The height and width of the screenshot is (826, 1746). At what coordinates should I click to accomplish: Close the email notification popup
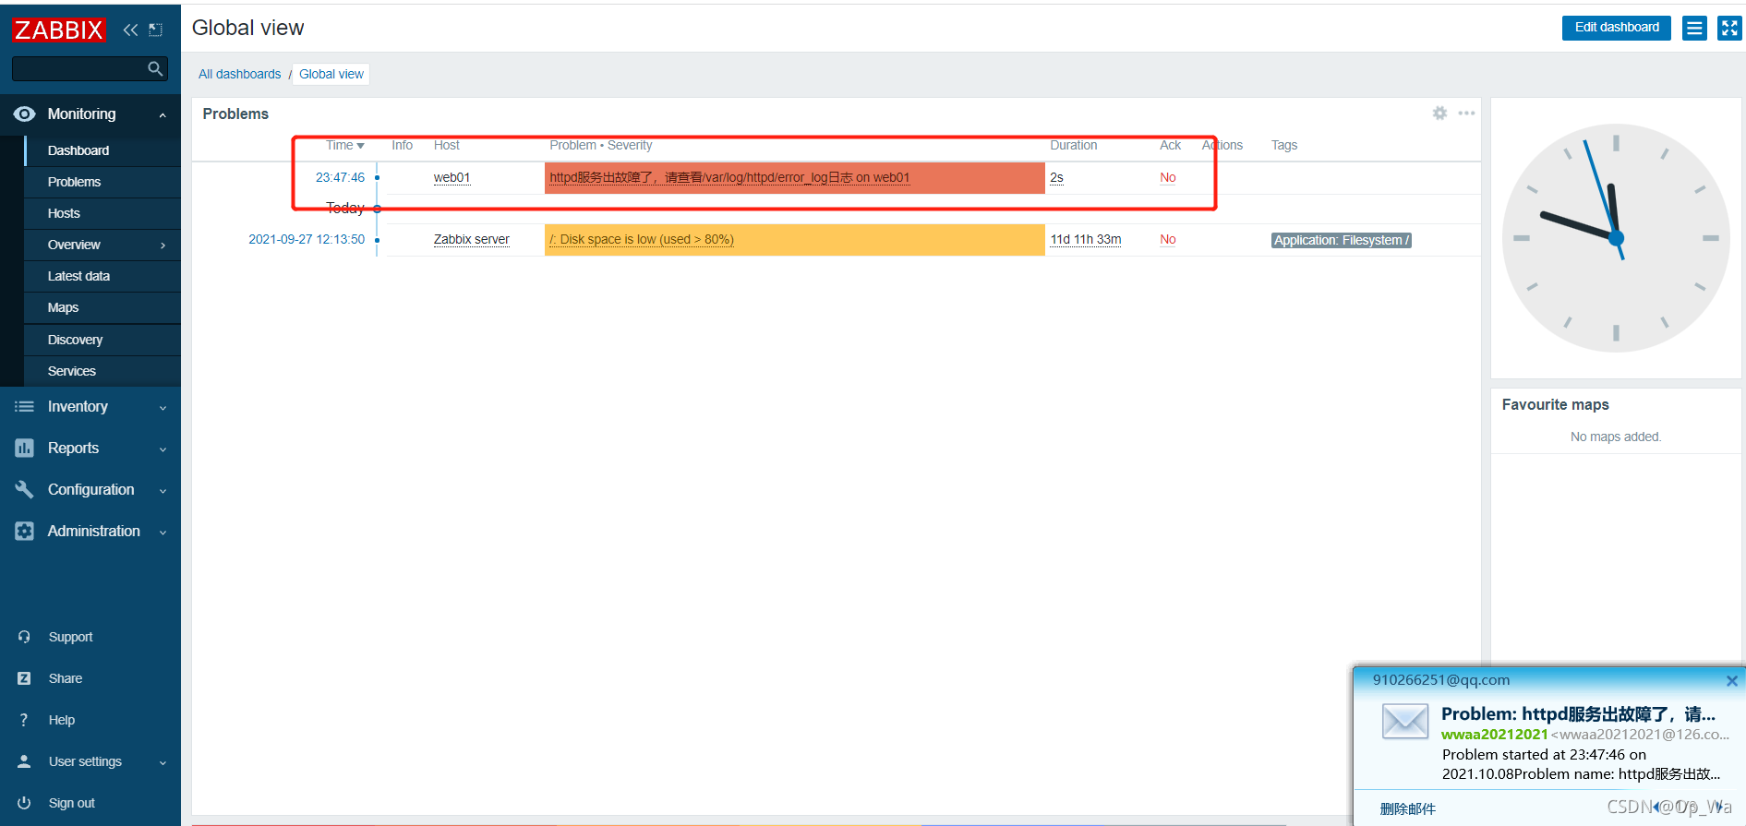point(1732,680)
